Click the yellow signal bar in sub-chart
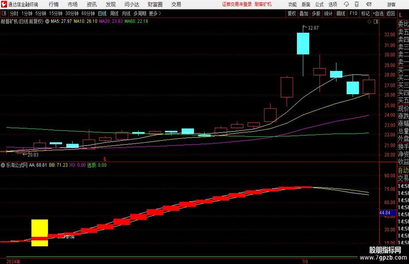409x264 pixels. pyautogui.click(x=40, y=233)
